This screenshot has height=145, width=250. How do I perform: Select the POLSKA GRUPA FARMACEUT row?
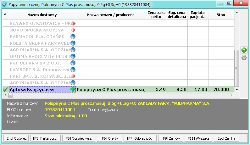tap(118, 43)
